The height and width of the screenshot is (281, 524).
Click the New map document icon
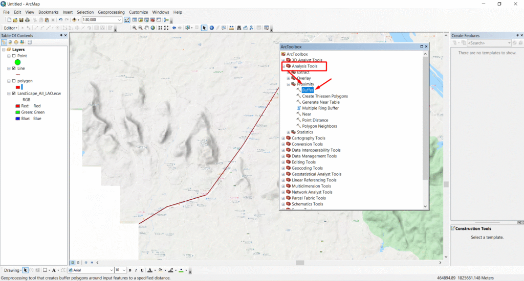9,20
